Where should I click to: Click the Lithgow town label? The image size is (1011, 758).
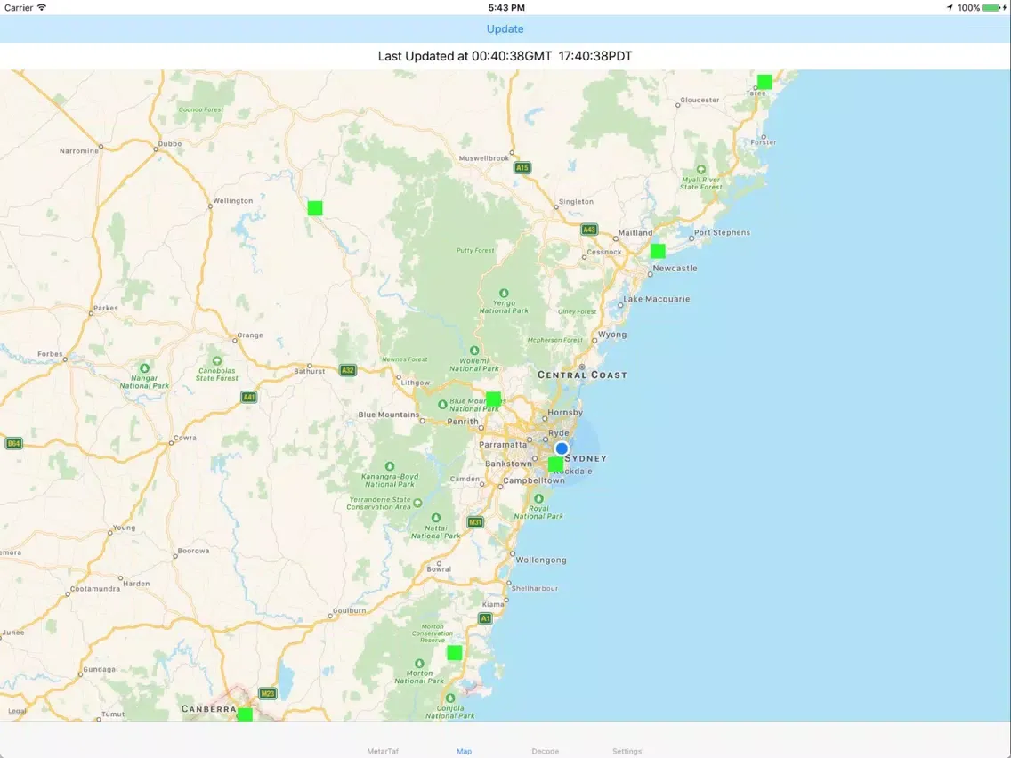(x=416, y=383)
